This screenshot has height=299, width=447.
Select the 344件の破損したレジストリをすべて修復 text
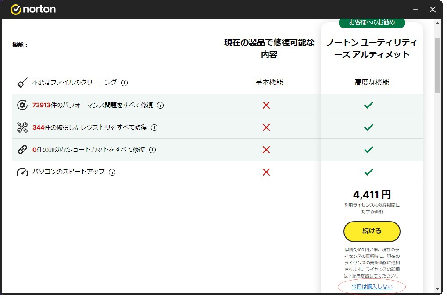89,127
